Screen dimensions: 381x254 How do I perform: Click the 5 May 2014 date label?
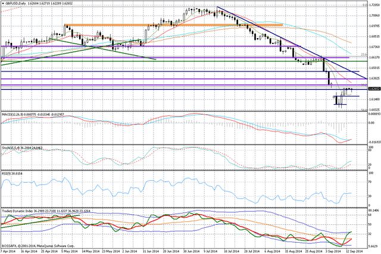71,251
